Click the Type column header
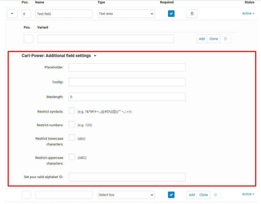Screen dimensions: 261x204 (x=101, y=2)
